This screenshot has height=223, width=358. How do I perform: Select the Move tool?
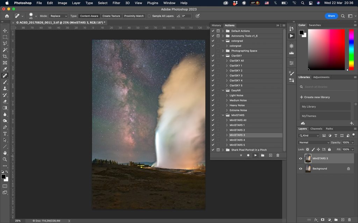tap(5, 31)
